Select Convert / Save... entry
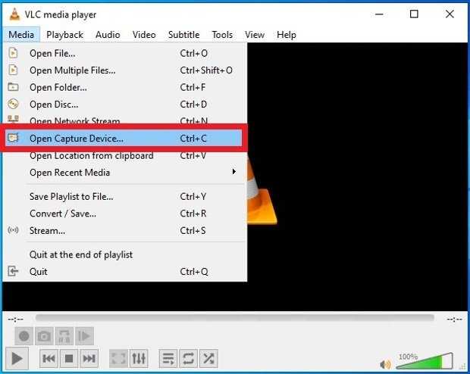This screenshot has height=374, width=470. (124, 213)
